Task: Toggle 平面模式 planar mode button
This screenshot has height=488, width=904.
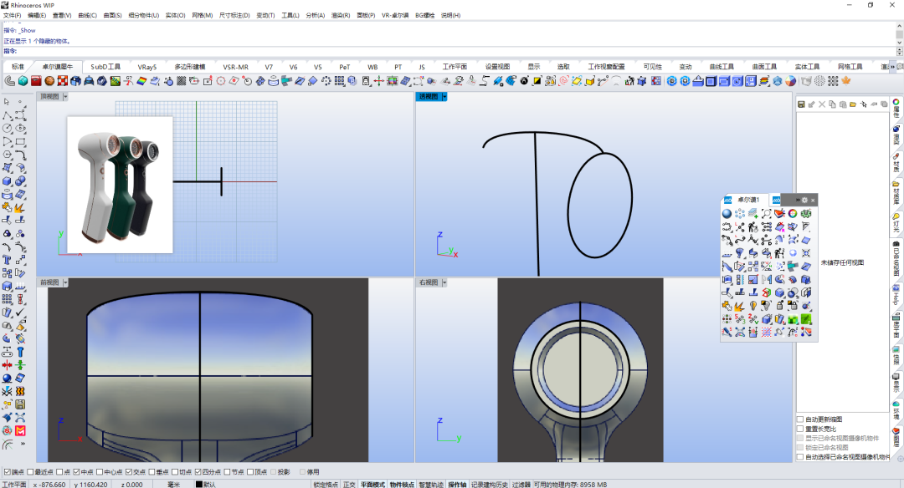Action: coord(372,485)
